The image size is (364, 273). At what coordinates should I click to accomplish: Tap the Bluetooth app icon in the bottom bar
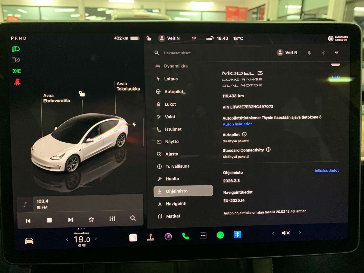click(237, 235)
